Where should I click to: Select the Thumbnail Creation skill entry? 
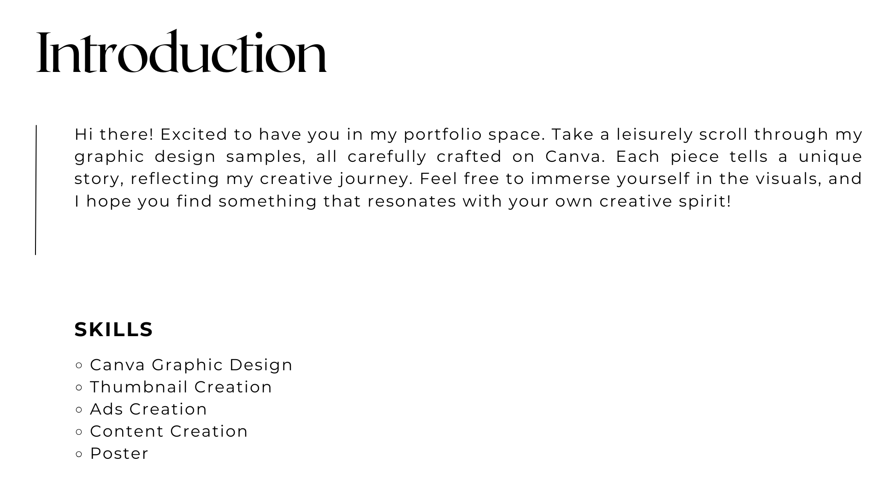(181, 387)
